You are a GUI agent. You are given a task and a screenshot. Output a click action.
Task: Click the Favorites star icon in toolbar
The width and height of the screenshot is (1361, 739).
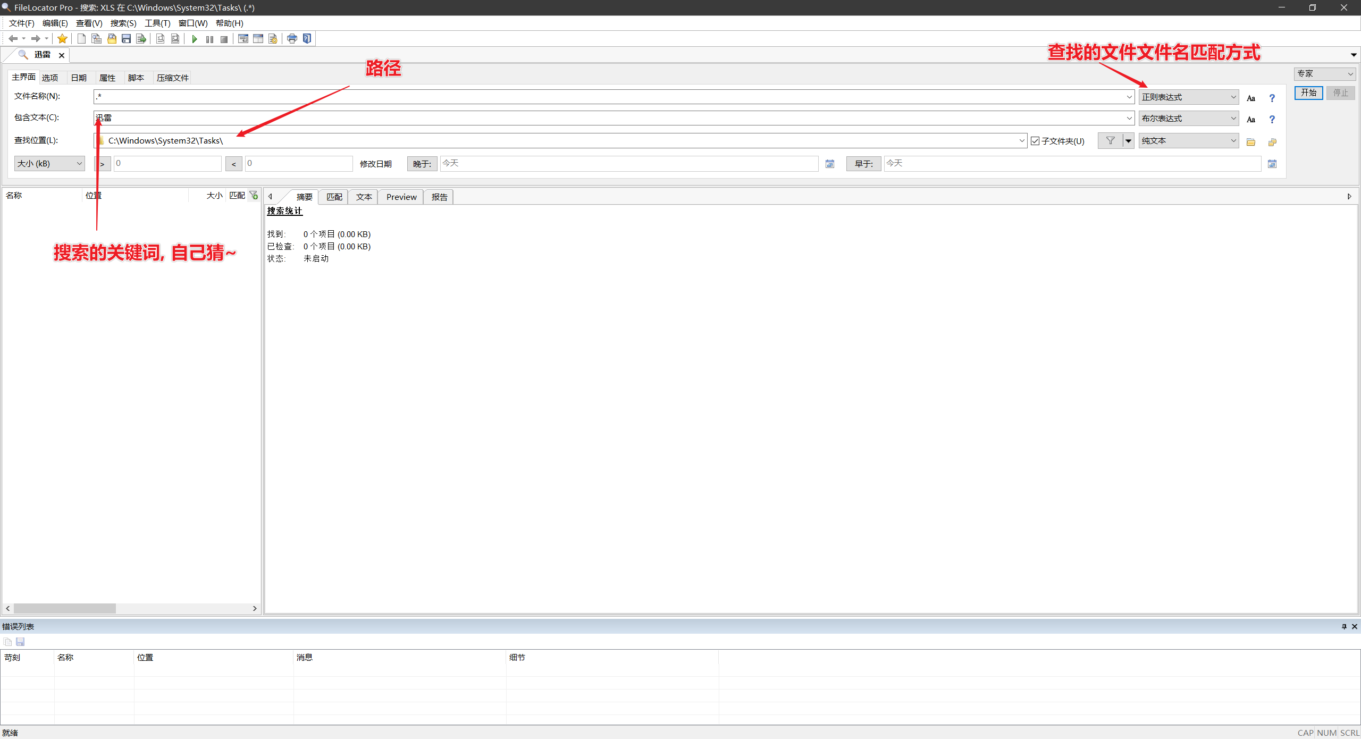click(x=62, y=39)
